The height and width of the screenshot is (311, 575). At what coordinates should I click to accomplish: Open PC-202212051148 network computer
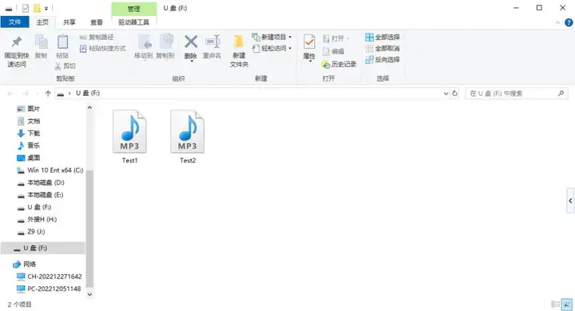tap(49, 289)
